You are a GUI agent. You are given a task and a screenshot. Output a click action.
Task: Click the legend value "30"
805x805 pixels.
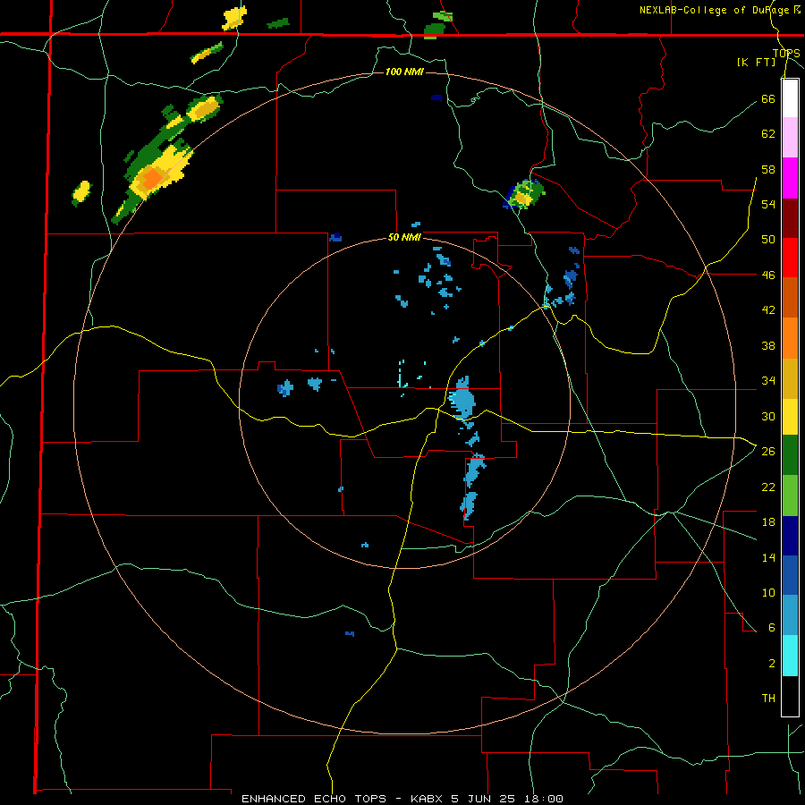click(768, 416)
